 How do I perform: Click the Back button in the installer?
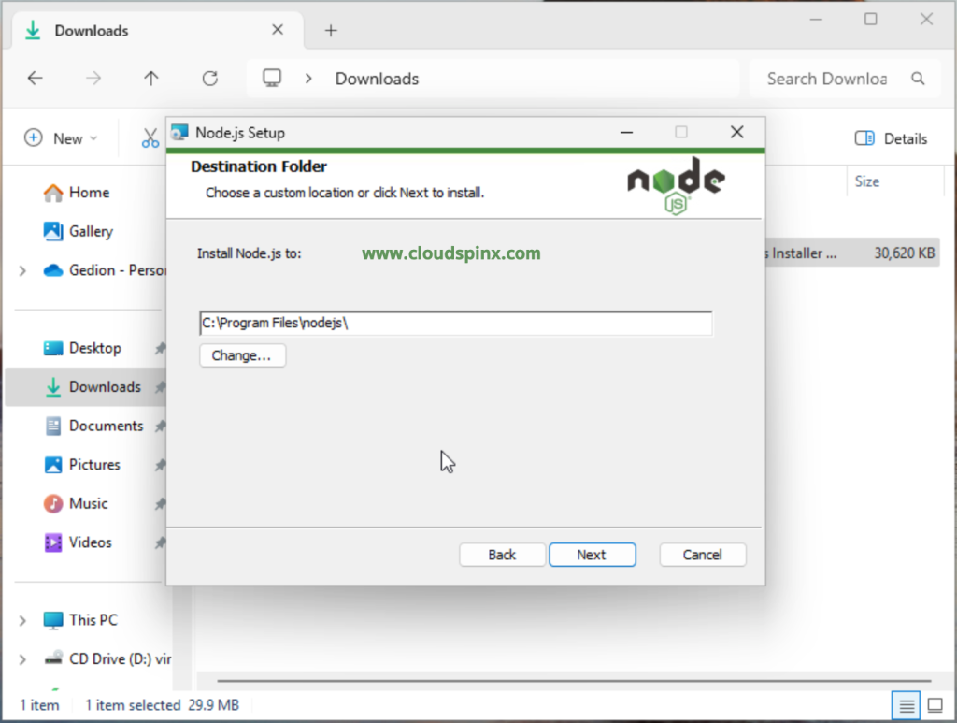pos(502,555)
